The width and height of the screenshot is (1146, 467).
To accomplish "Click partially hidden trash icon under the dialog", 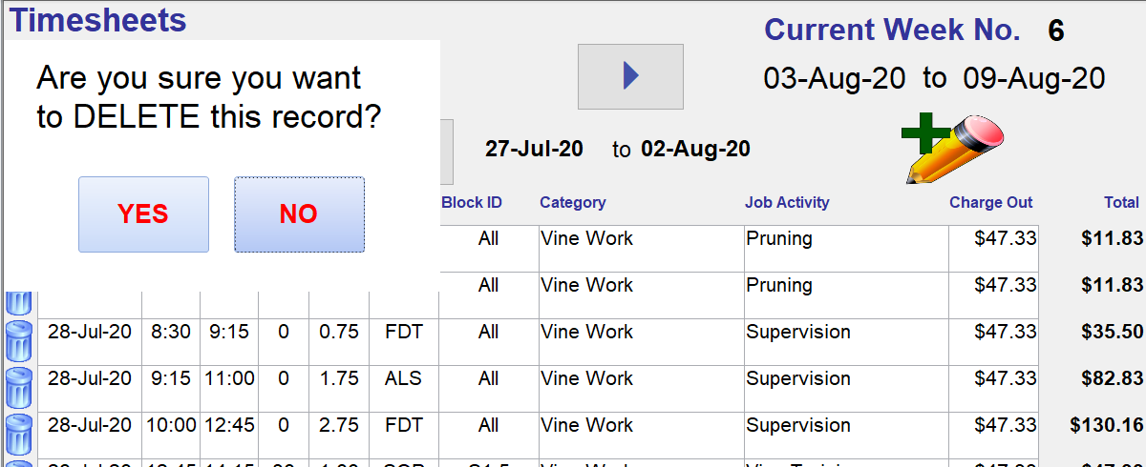I will pyautogui.click(x=19, y=305).
